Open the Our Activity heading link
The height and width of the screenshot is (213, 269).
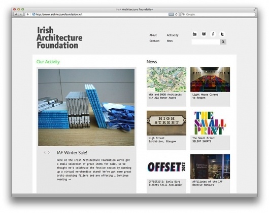(48, 62)
